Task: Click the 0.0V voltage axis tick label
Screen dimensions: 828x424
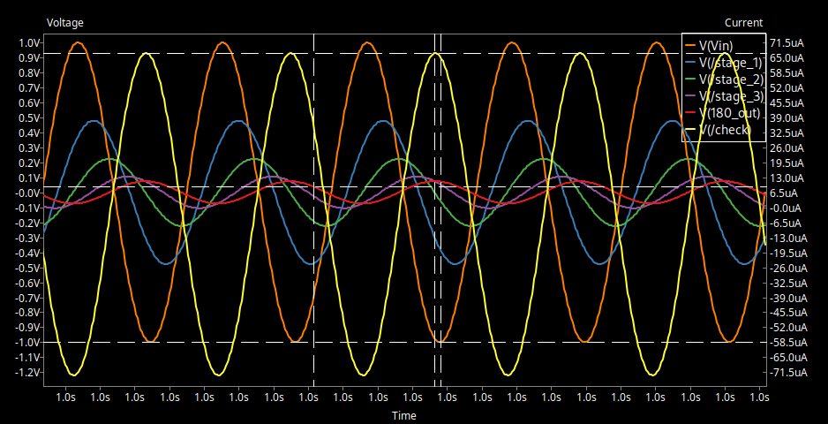Action: point(27,193)
